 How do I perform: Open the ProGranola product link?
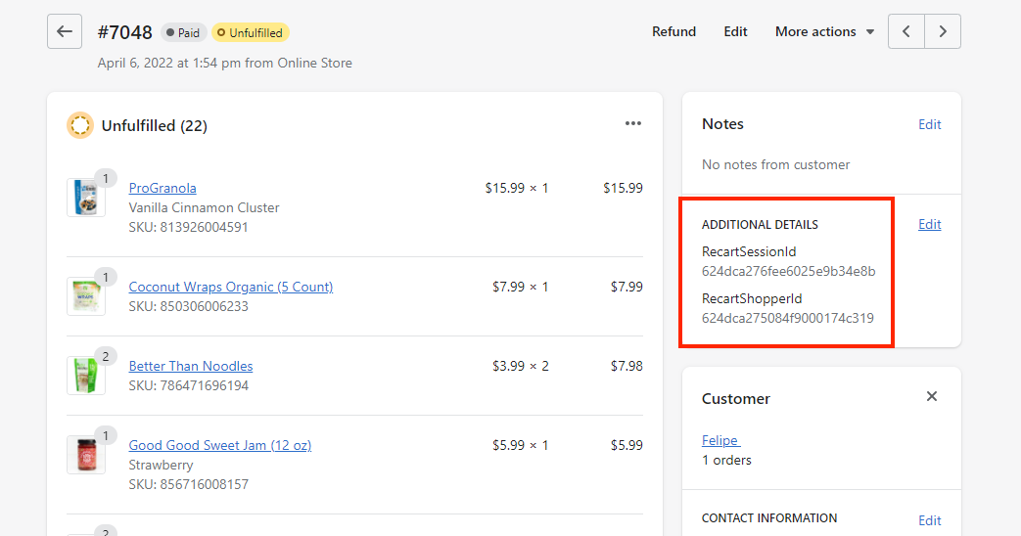point(162,188)
